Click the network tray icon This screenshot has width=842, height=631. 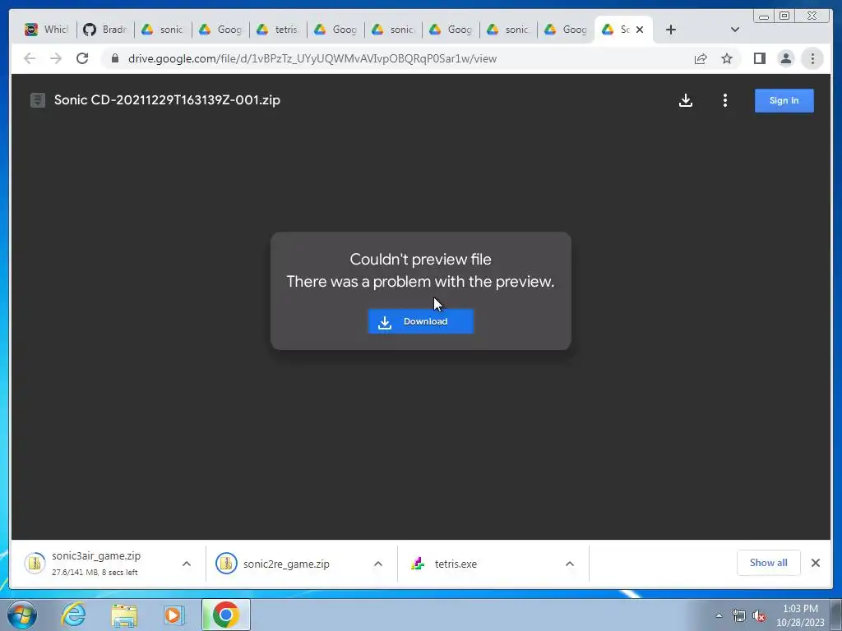pyautogui.click(x=739, y=615)
